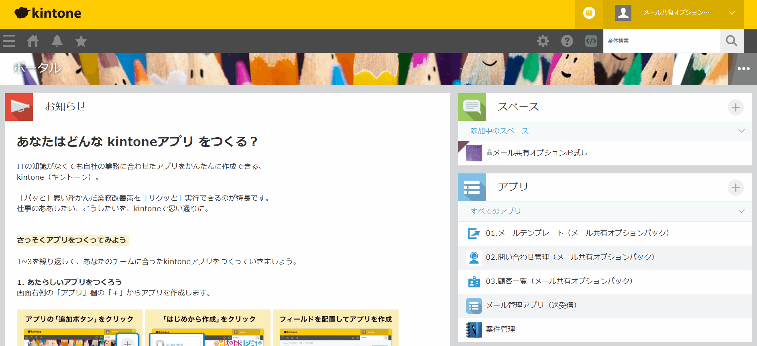Click the アプリ list icon
This screenshot has height=346, width=757.
pyautogui.click(x=472, y=187)
